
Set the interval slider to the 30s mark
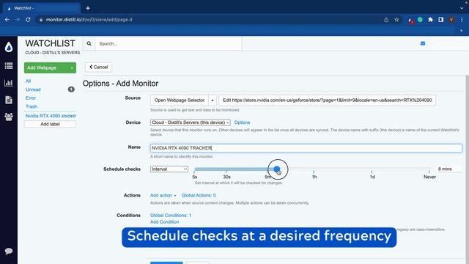pos(226,169)
